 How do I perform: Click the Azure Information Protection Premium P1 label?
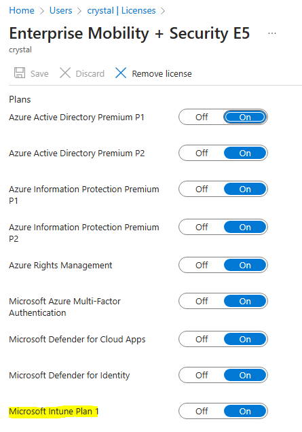point(84,195)
